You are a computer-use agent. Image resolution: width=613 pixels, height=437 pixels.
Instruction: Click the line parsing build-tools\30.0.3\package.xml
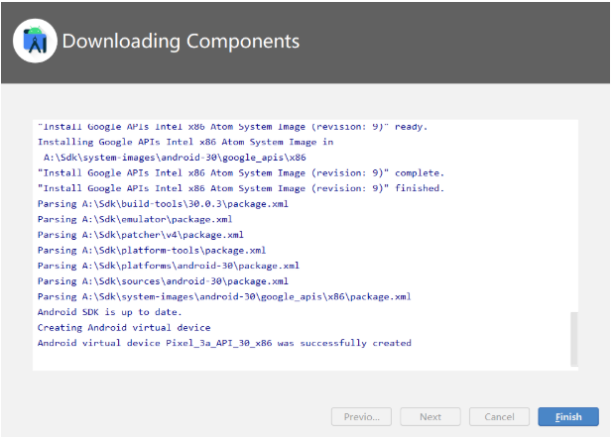[x=163, y=204]
